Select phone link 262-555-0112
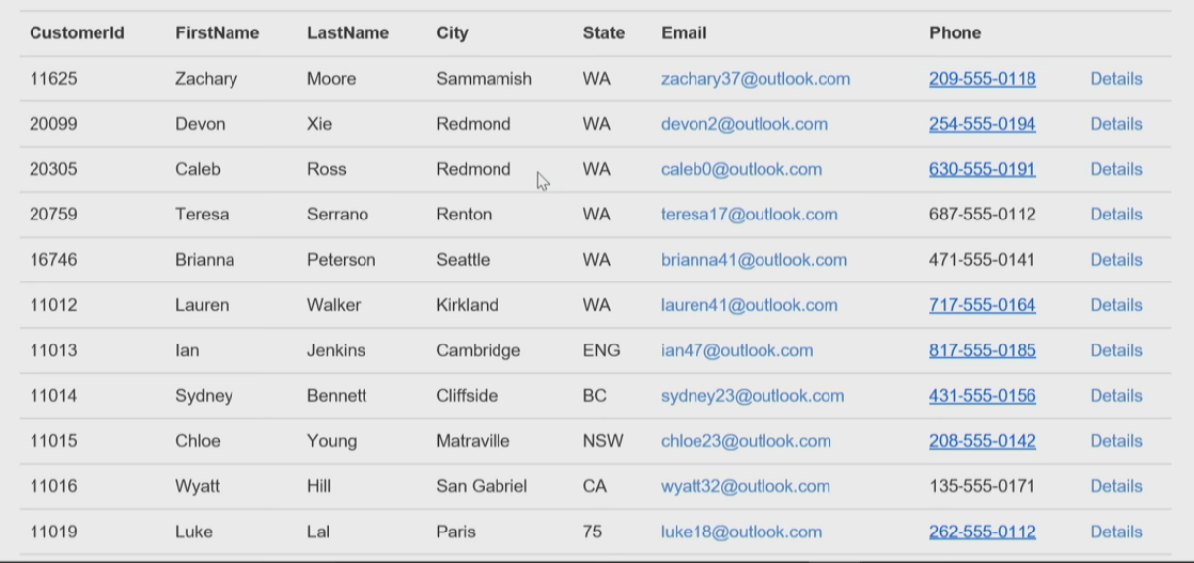 coord(982,532)
